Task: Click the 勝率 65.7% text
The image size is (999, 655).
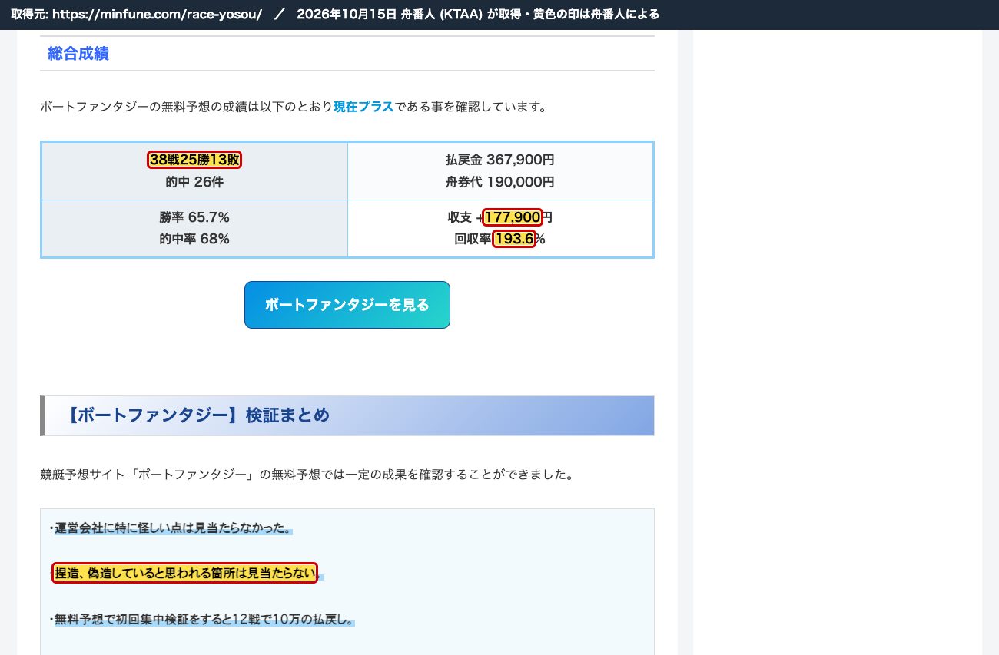Action: point(194,217)
